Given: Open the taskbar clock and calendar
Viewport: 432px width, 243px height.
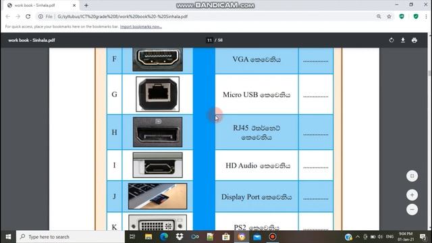Looking at the screenshot, I should [x=406, y=237].
